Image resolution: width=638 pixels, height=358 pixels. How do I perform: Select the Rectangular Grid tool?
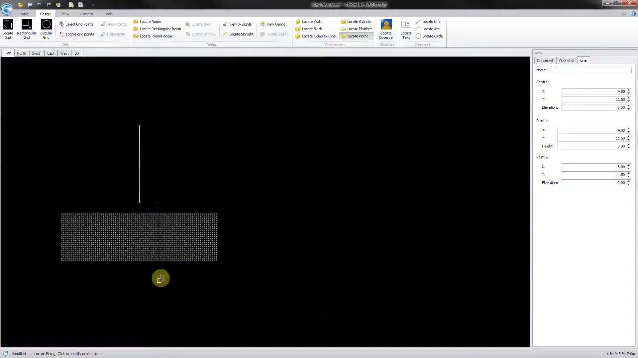(27, 29)
